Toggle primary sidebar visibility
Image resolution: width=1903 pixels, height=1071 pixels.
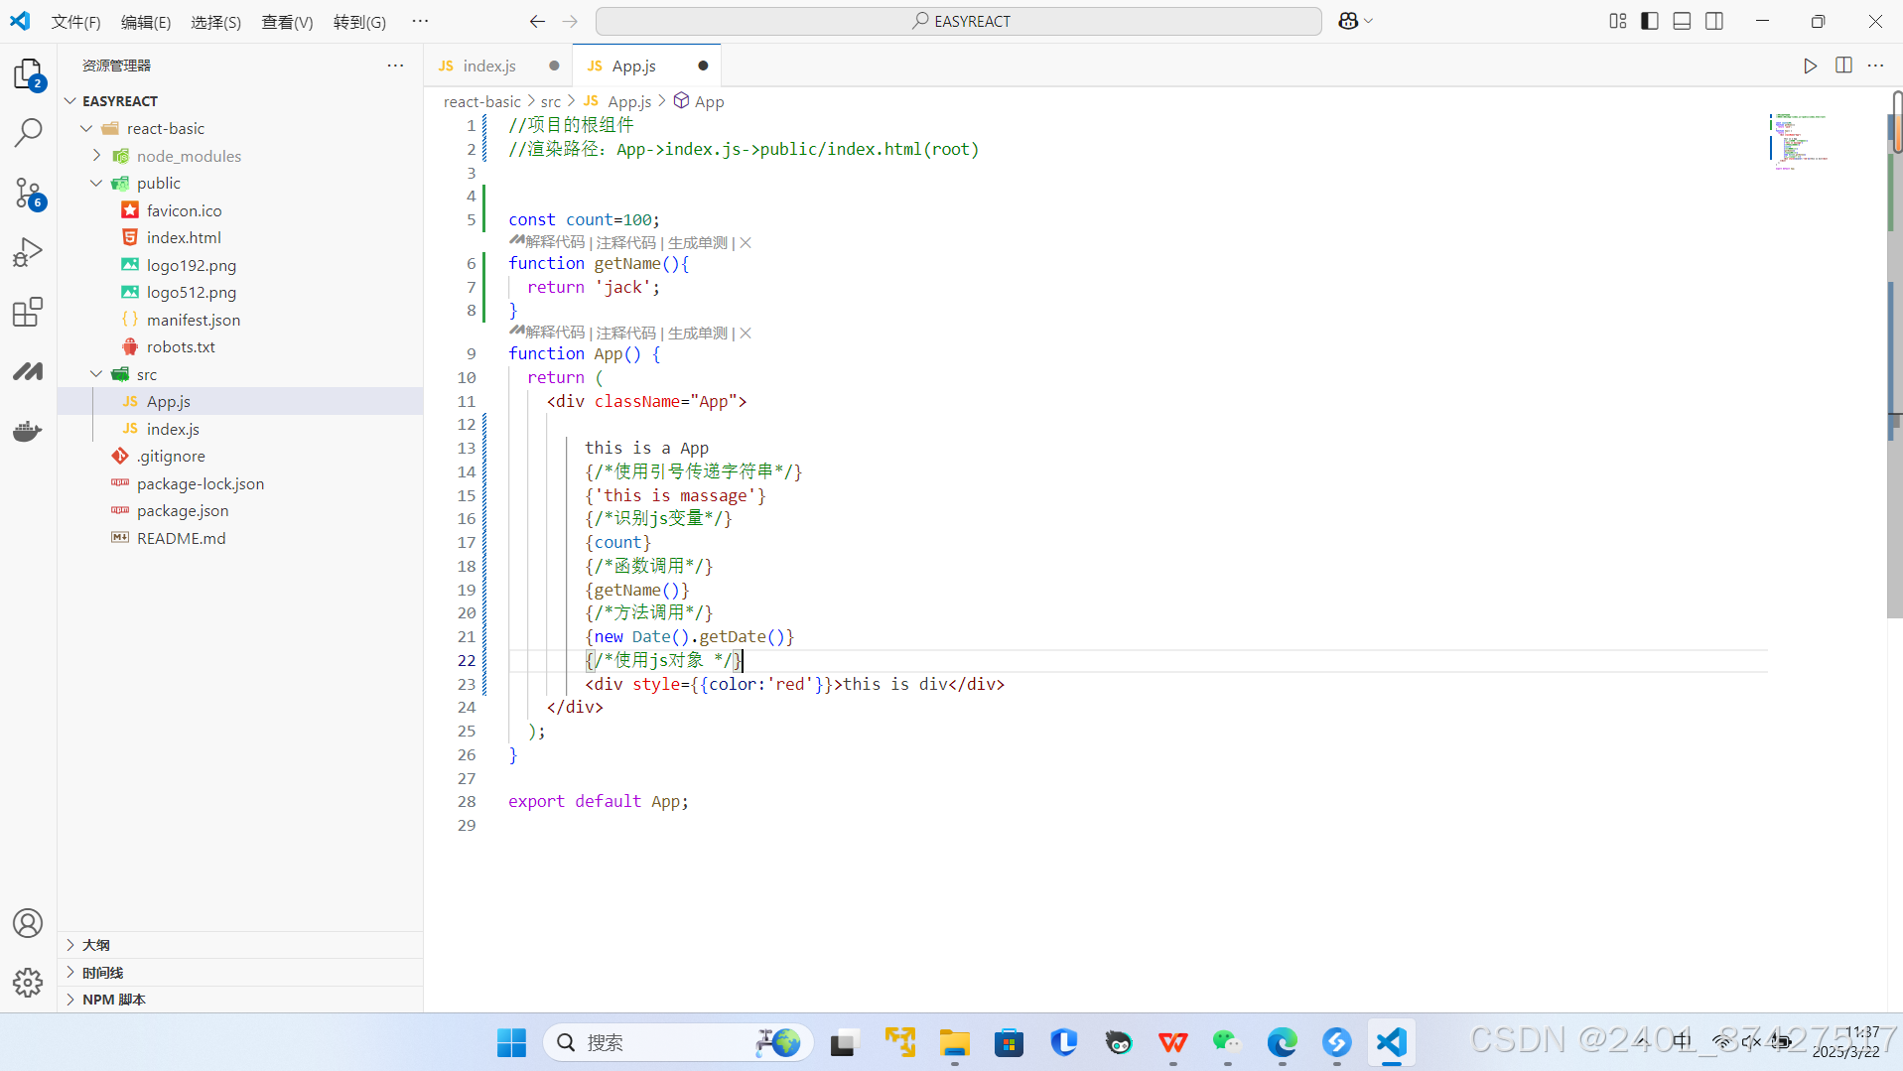1649,20
